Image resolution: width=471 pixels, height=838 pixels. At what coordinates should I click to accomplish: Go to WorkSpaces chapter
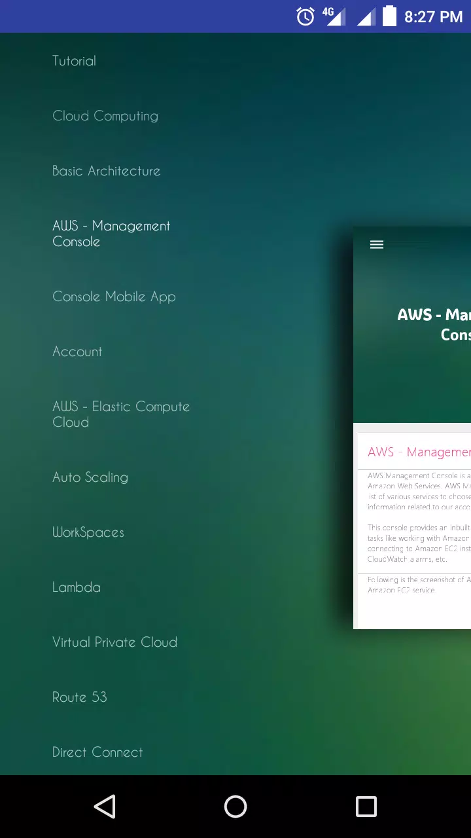point(88,532)
